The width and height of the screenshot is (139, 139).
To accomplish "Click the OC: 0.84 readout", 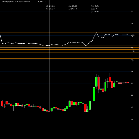I will point(95,6).
